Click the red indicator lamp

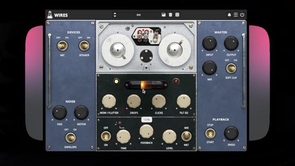point(176,82)
